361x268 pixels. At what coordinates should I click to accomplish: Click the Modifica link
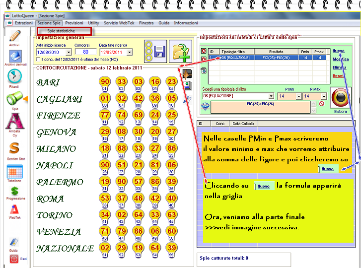point(341,59)
